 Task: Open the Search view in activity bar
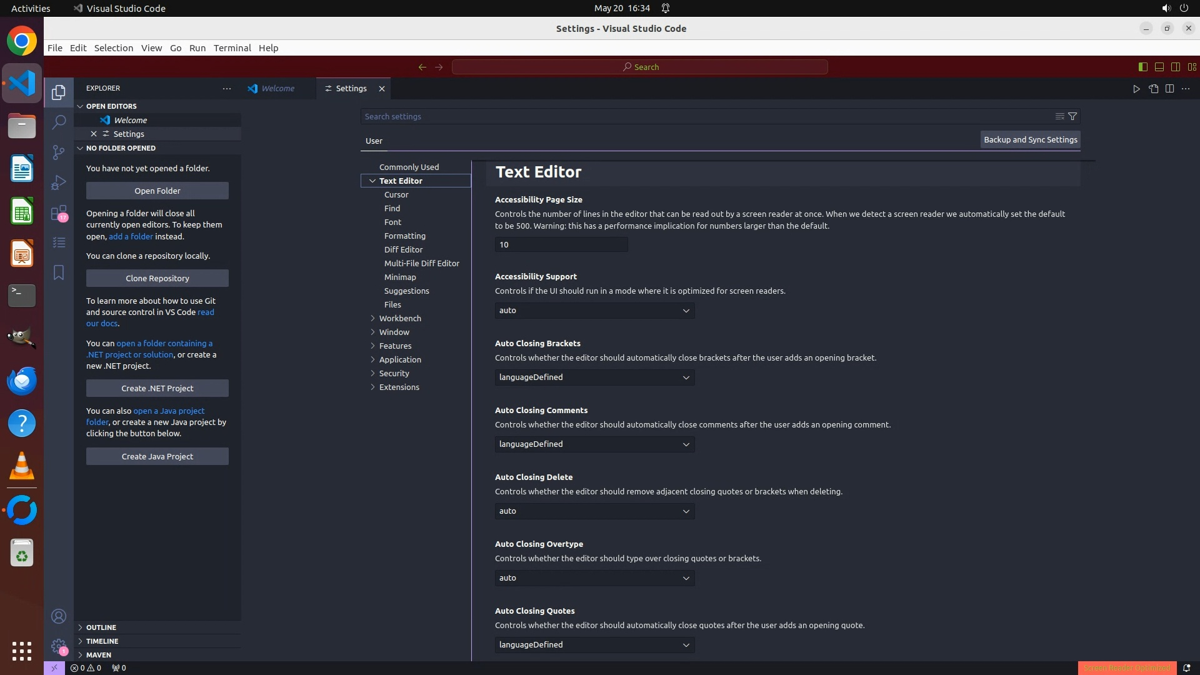59,122
